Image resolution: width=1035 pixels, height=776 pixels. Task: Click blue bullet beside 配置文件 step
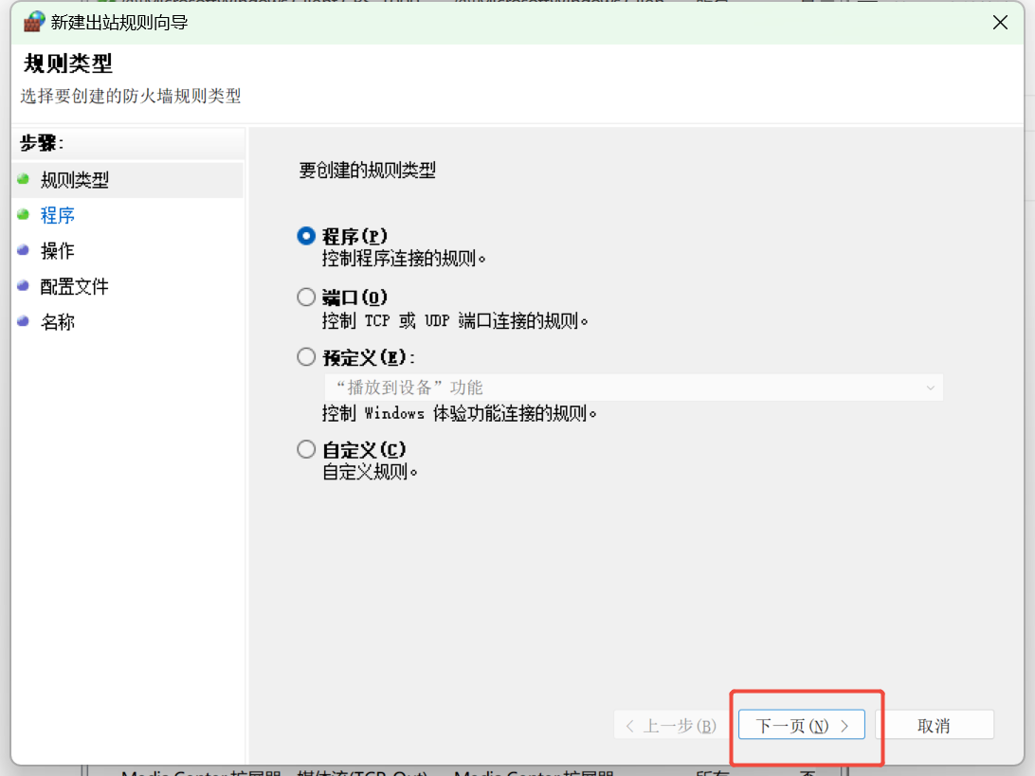coord(23,286)
